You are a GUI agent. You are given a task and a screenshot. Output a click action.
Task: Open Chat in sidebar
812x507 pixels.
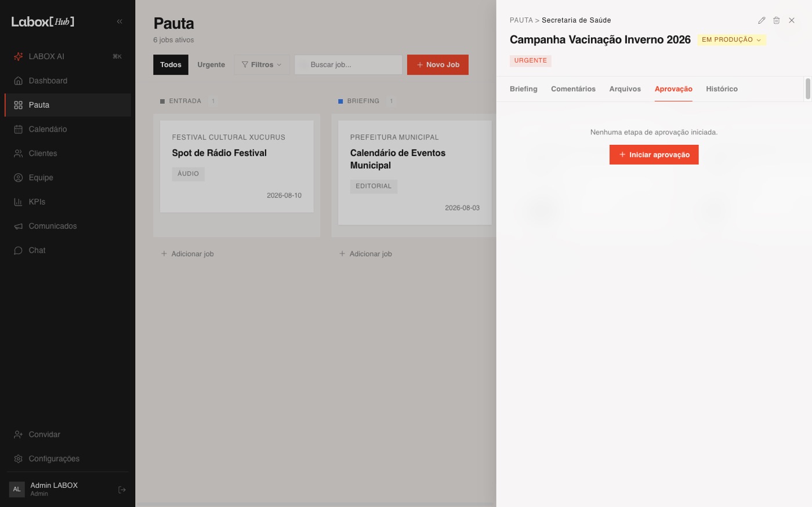click(67, 251)
